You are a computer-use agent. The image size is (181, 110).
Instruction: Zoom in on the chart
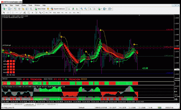coord(82,9)
